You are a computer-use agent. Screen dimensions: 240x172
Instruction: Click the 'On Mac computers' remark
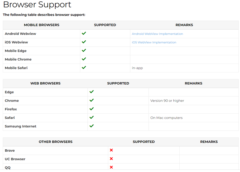point(166,118)
